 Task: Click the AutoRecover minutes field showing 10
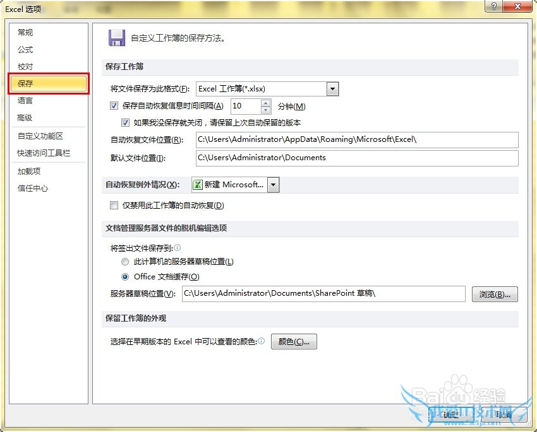(246, 106)
